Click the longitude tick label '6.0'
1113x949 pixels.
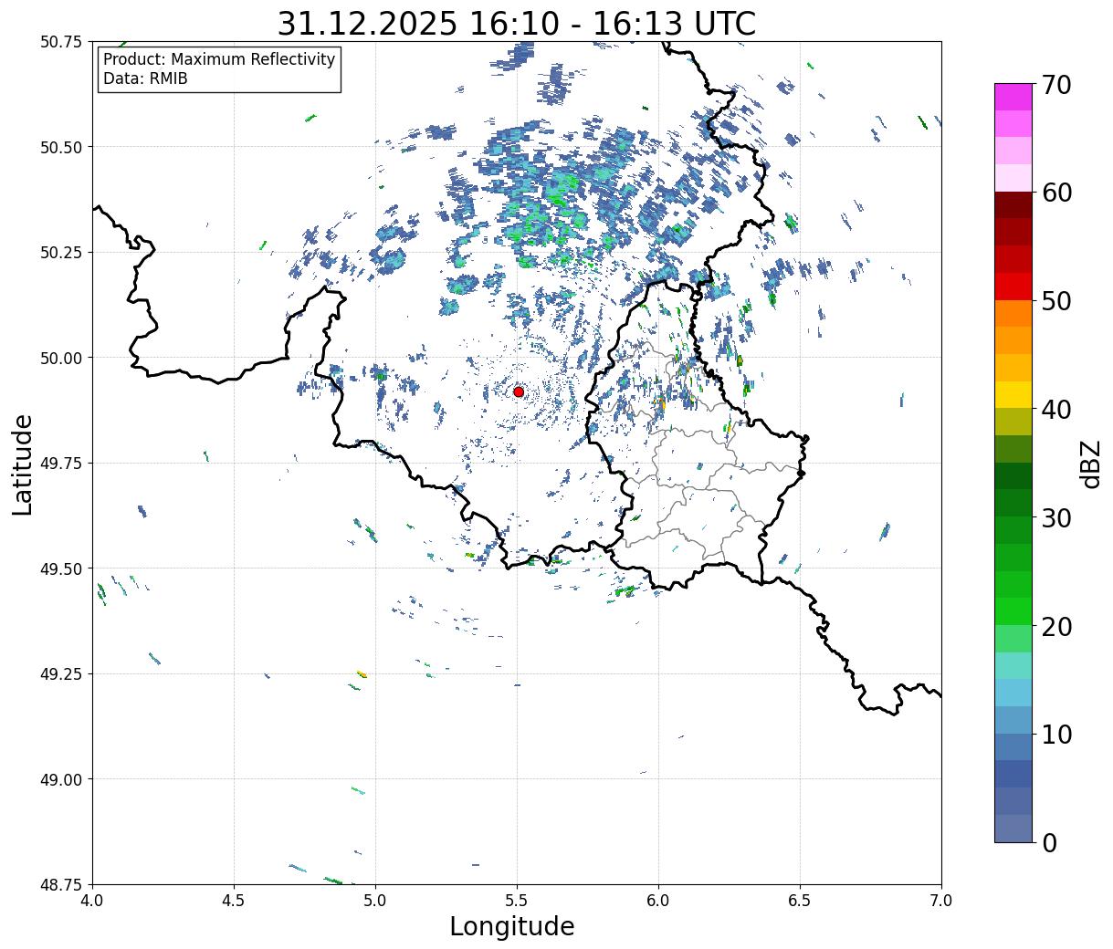point(658,901)
